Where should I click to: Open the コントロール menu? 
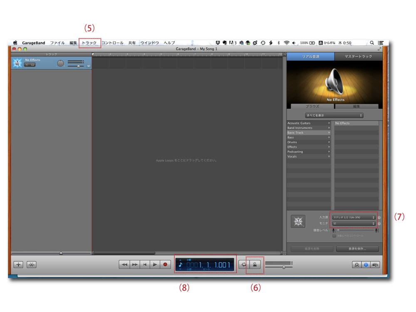click(x=112, y=43)
